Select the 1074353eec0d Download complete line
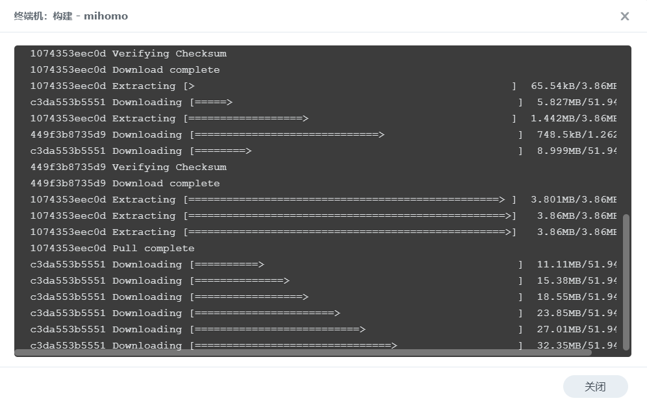647x405 pixels. pos(125,70)
